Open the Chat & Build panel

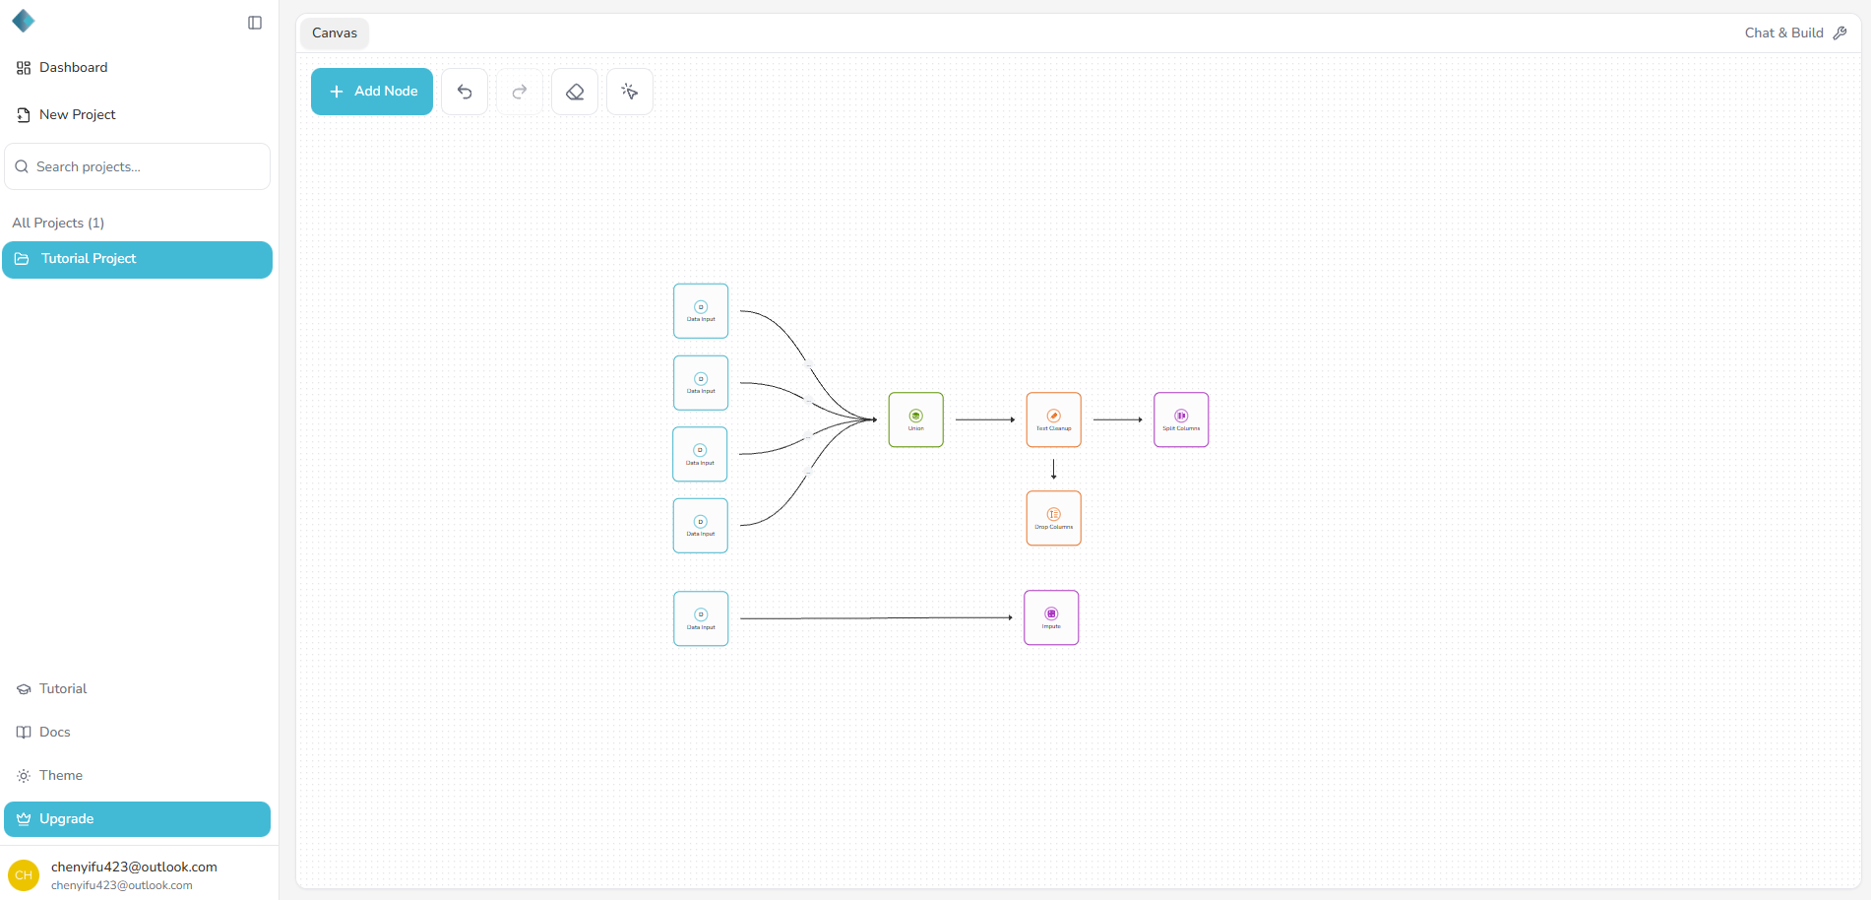point(1793,32)
